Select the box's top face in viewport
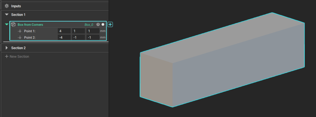The image size is (316, 117). coord(222,38)
